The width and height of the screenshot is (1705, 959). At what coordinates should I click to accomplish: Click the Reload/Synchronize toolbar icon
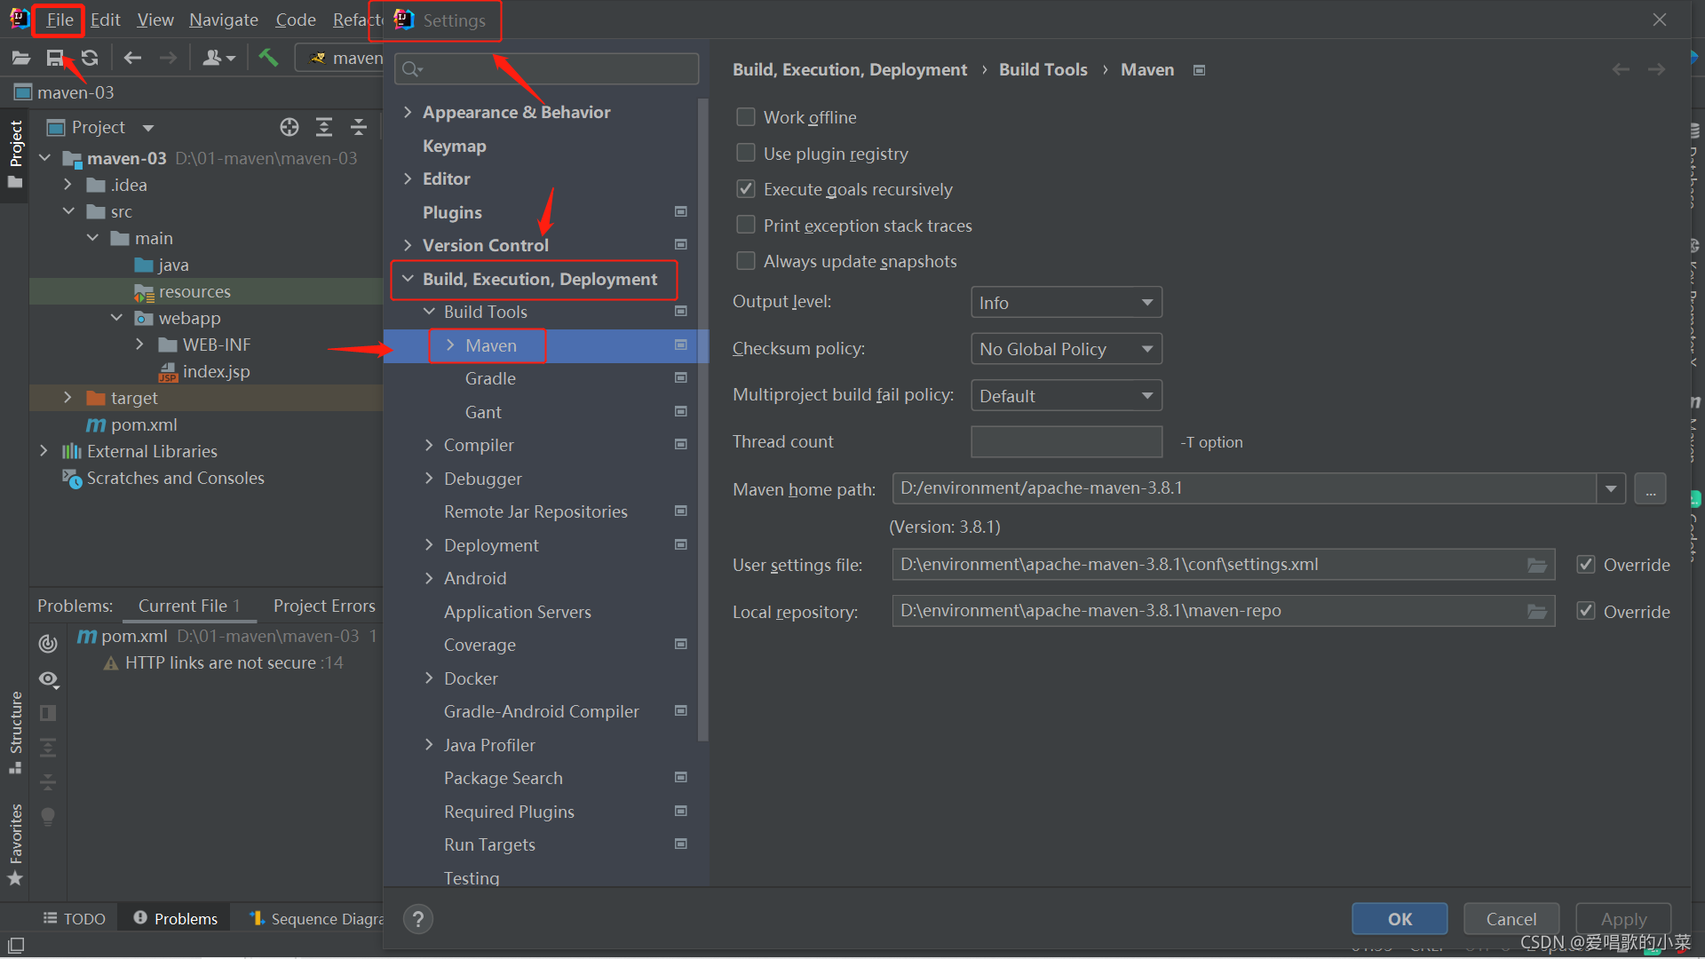[x=90, y=59]
